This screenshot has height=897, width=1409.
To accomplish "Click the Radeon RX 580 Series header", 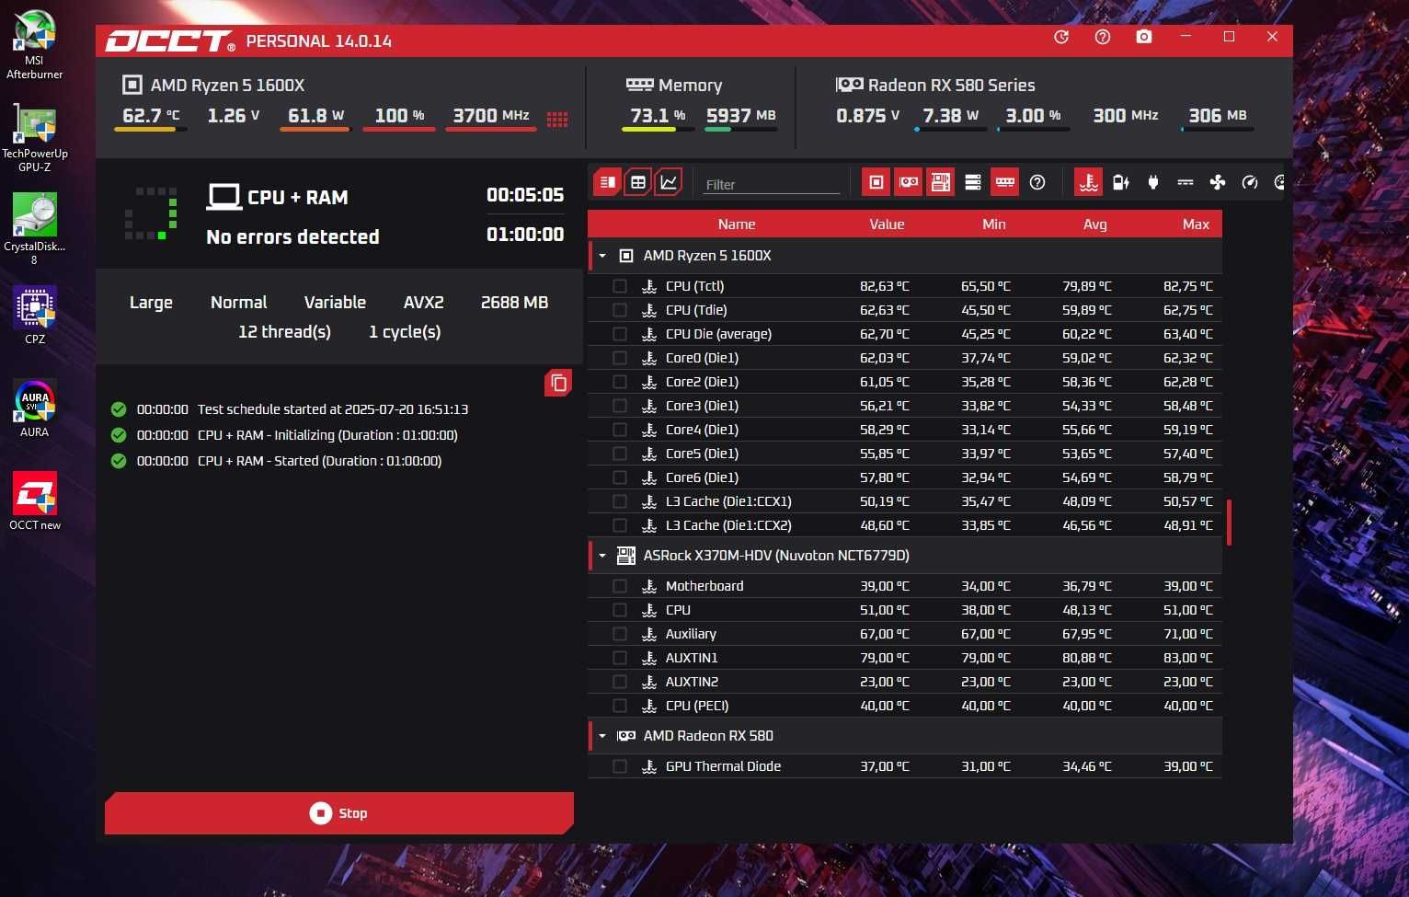I will pos(951,85).
